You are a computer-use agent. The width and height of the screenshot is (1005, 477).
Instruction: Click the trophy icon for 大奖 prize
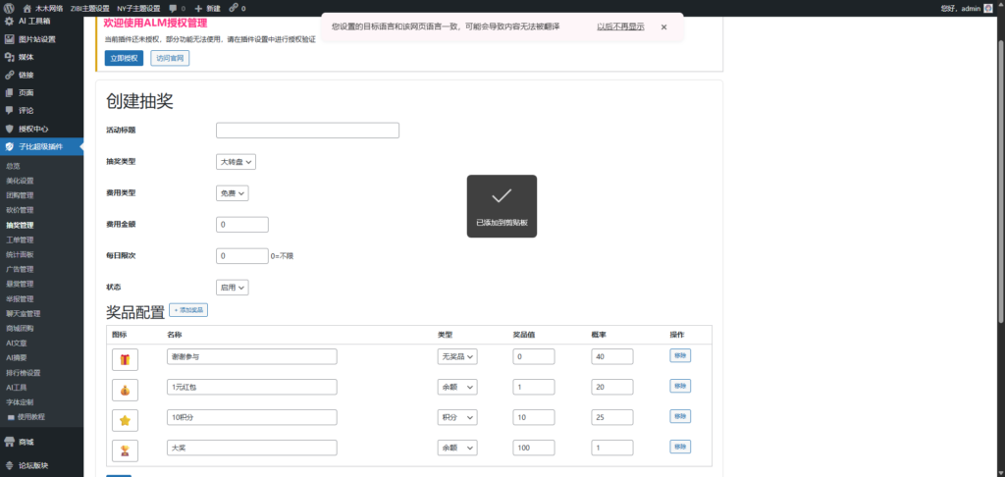tap(125, 450)
